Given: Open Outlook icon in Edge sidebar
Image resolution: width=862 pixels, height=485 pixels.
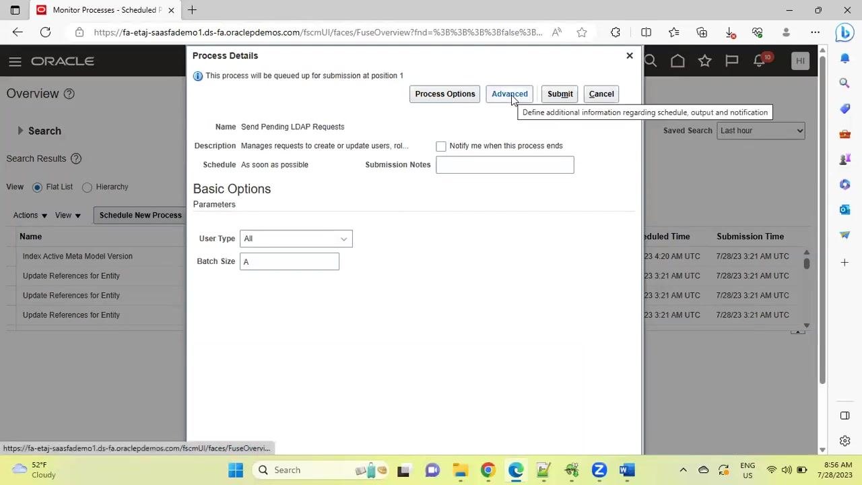Looking at the screenshot, I should [x=844, y=209].
